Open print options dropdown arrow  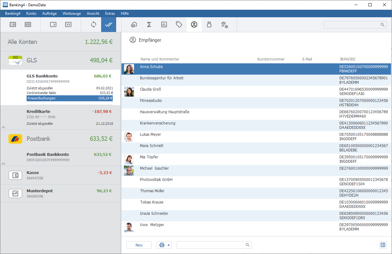(169, 245)
